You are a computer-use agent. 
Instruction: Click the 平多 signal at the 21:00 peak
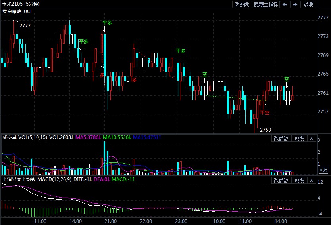107,23
